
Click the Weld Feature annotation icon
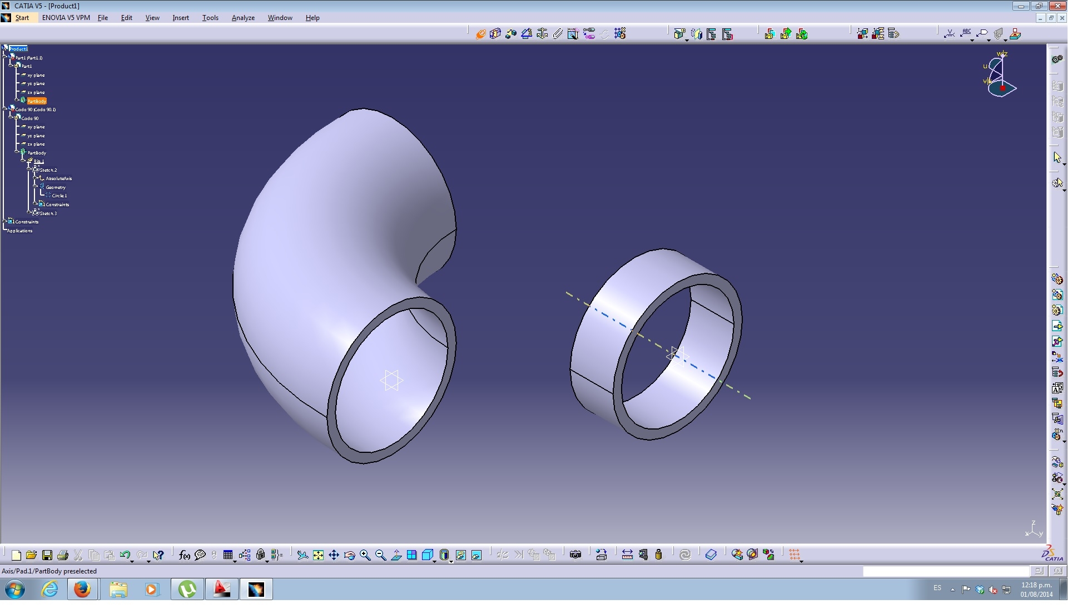point(949,34)
